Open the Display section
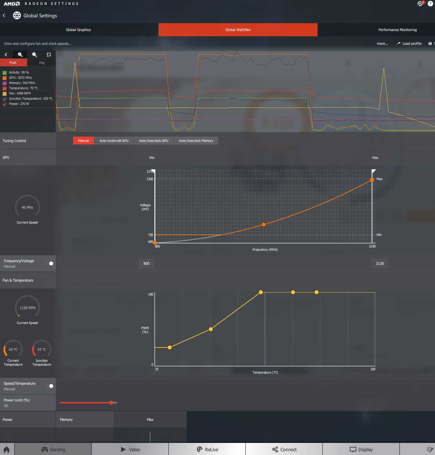The width and height of the screenshot is (435, 455). coord(361,449)
